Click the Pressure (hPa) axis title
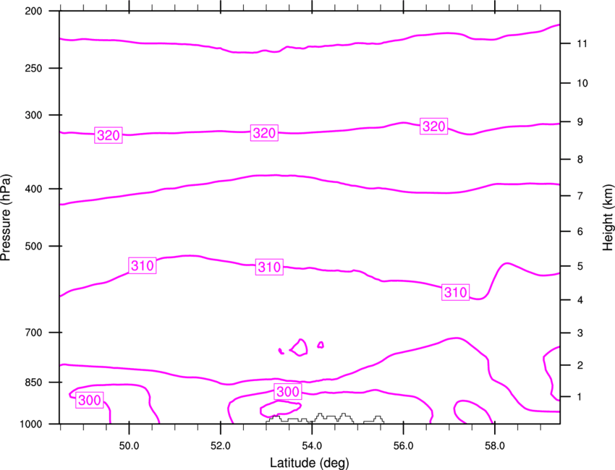Viewport: 615px width, 470px height. [x=6, y=218]
